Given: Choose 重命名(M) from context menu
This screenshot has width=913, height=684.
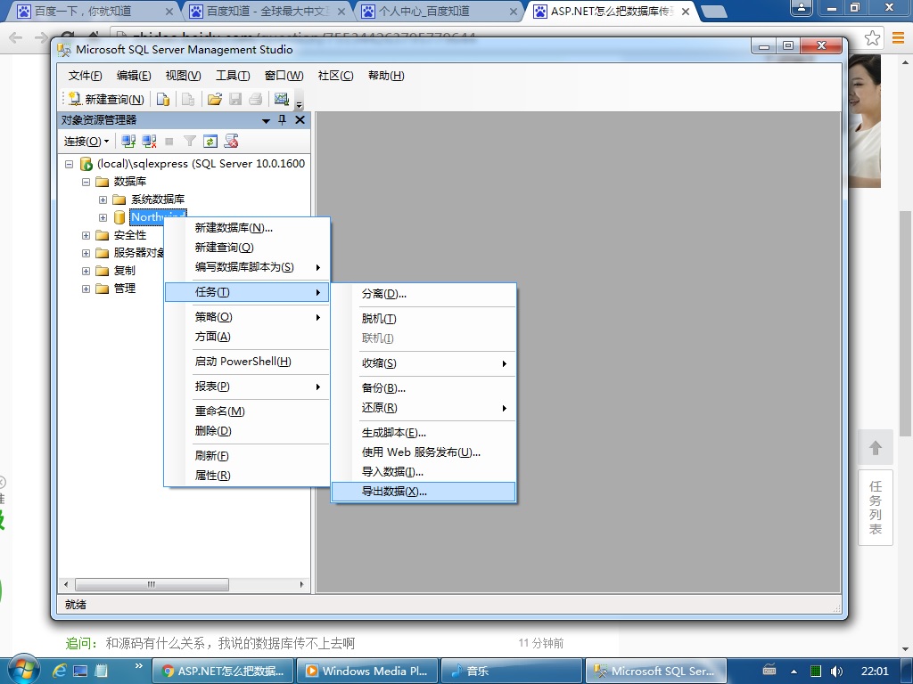Looking at the screenshot, I should [x=247, y=411].
